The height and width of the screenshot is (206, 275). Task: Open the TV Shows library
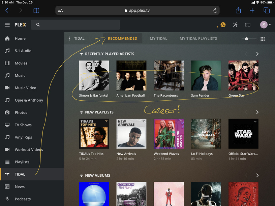32,125
